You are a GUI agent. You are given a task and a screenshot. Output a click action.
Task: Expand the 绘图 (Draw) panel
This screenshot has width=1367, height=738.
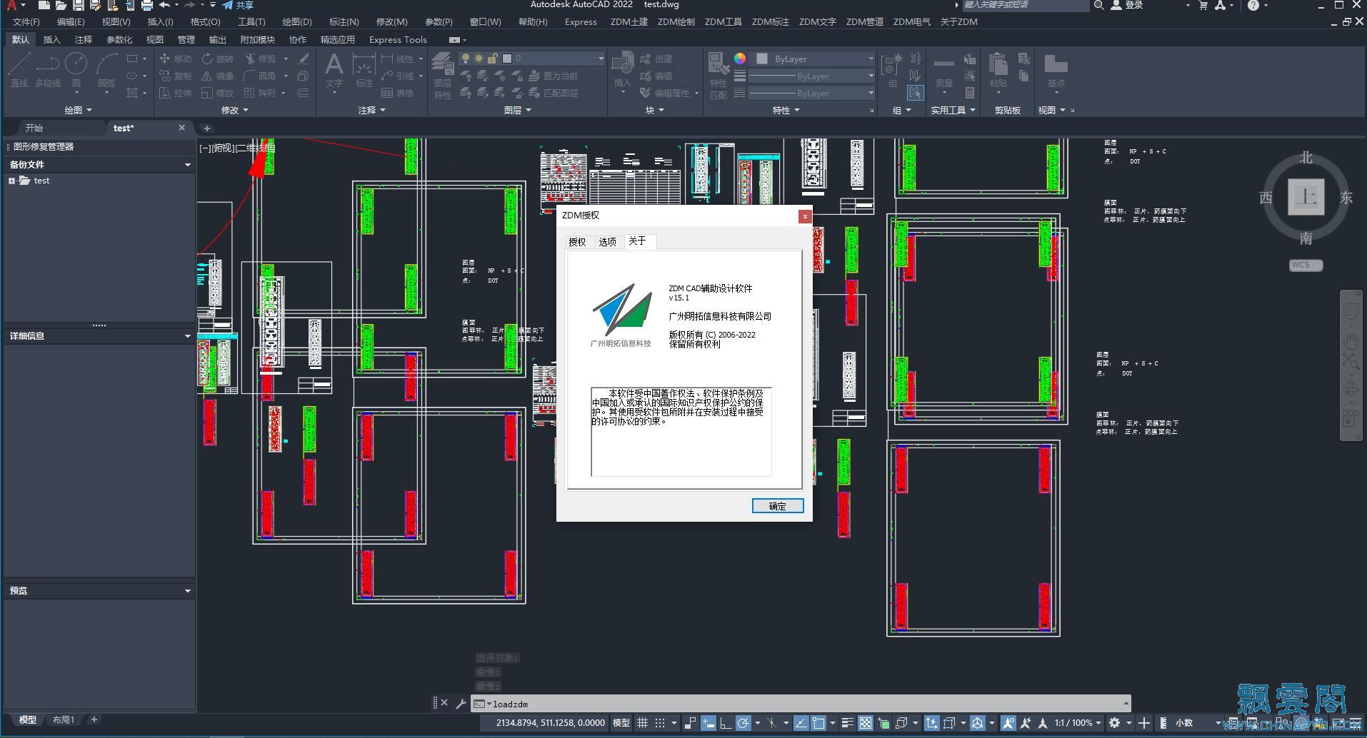79,110
